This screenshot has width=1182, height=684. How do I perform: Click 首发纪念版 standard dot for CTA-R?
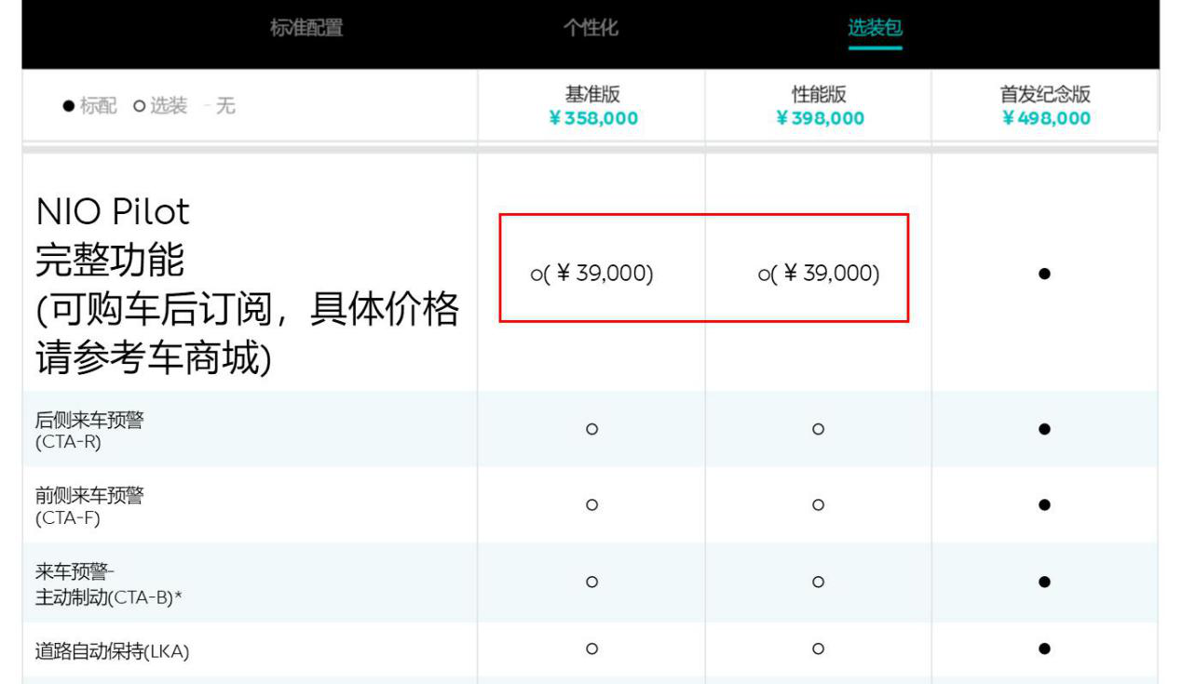click(1044, 429)
